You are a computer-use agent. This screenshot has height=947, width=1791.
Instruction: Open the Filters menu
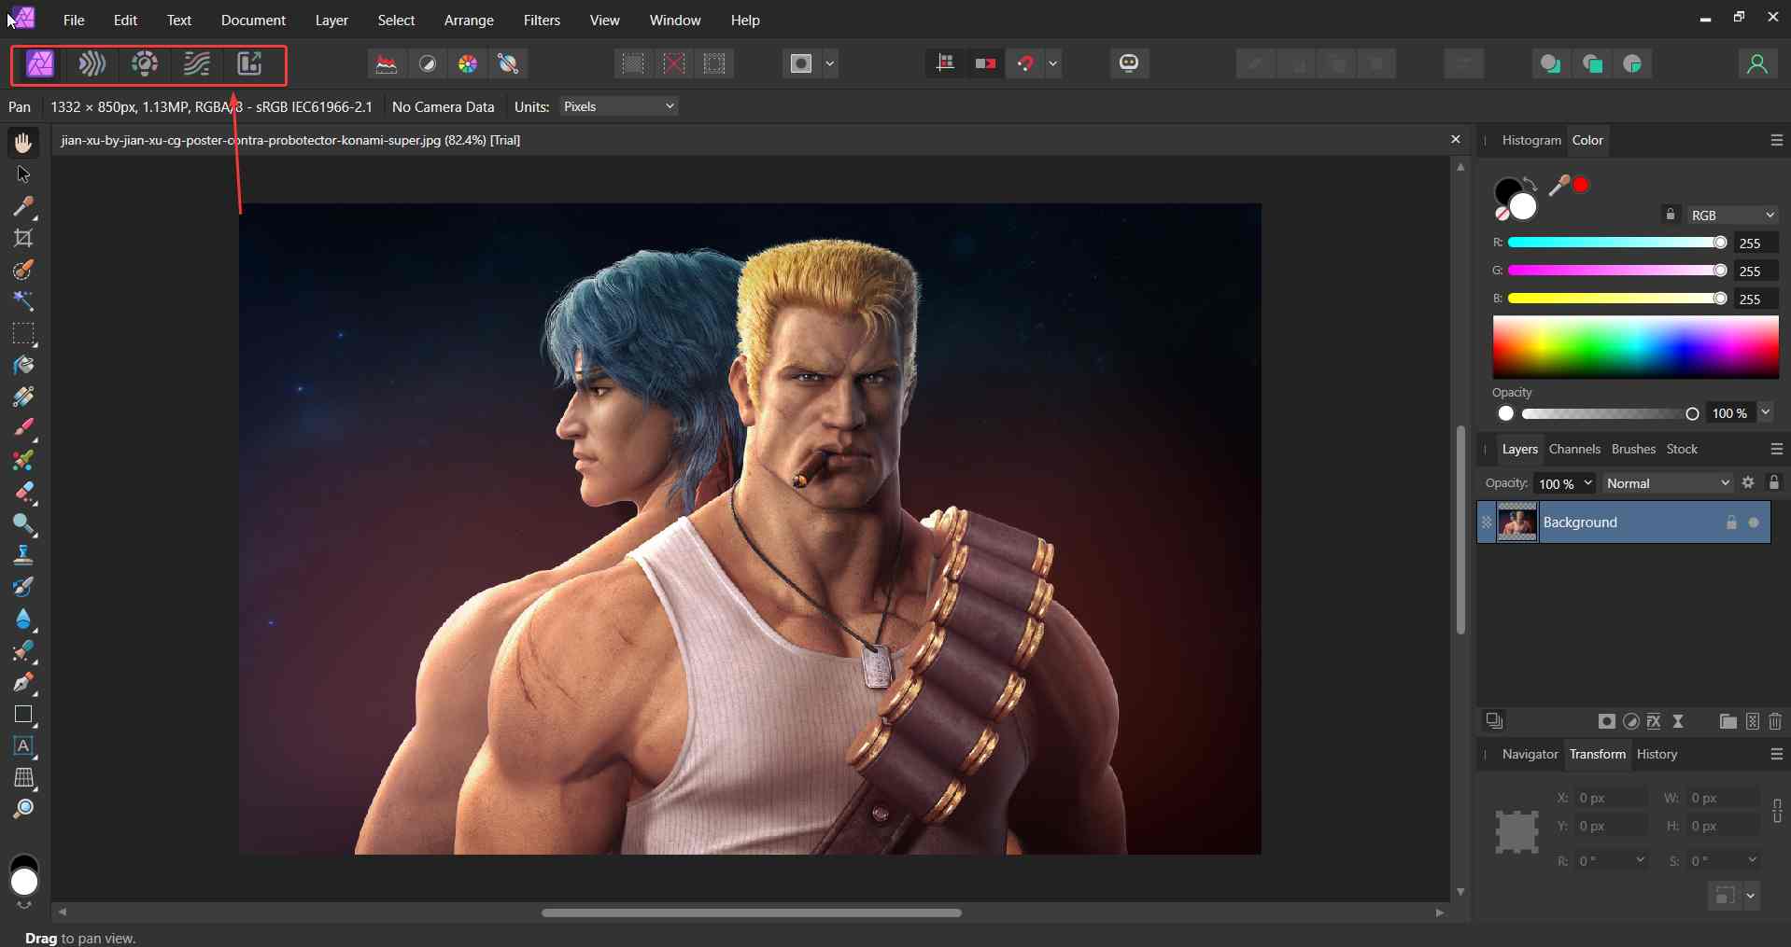[x=542, y=20]
